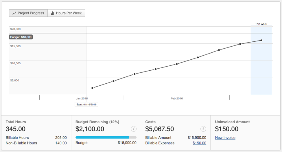
Task: Open the Costs info icon
Action: tap(203, 129)
